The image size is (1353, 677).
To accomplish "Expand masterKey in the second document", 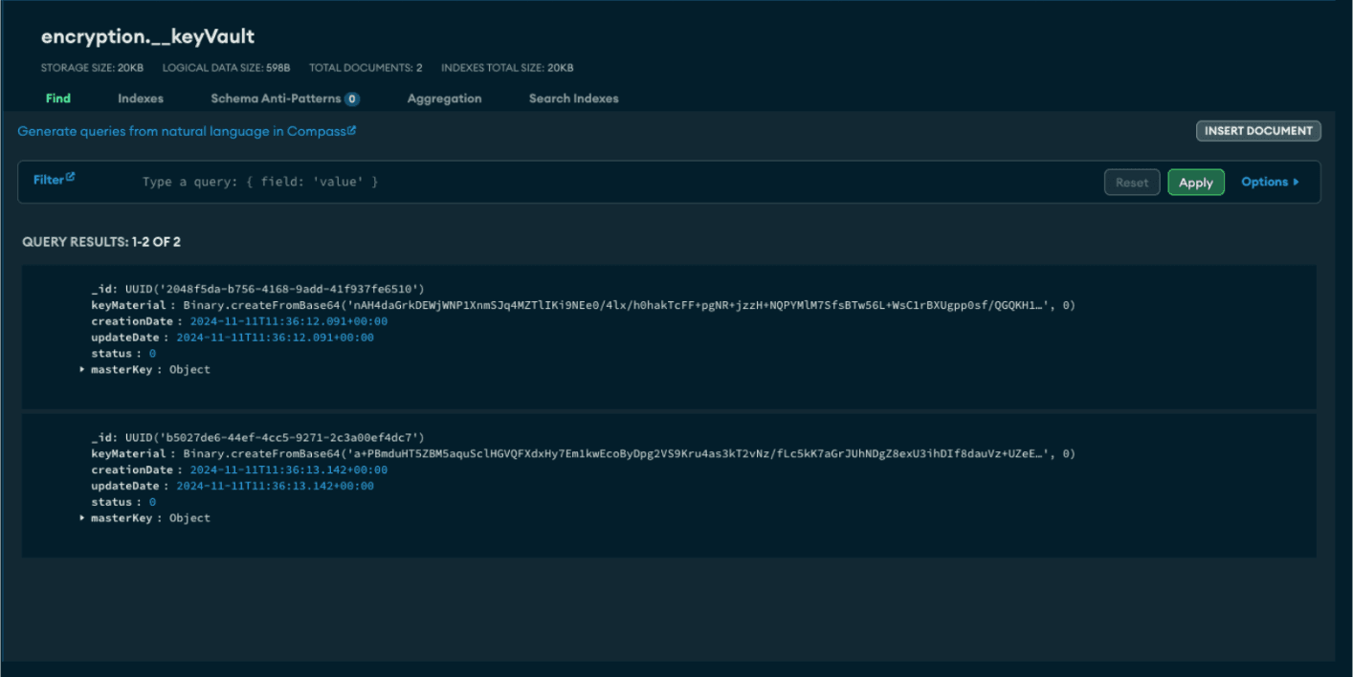I will (x=83, y=518).
